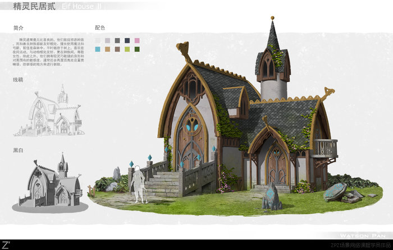Select the navy blue color swatch
The height and width of the screenshot is (250, 393).
click(x=127, y=40)
